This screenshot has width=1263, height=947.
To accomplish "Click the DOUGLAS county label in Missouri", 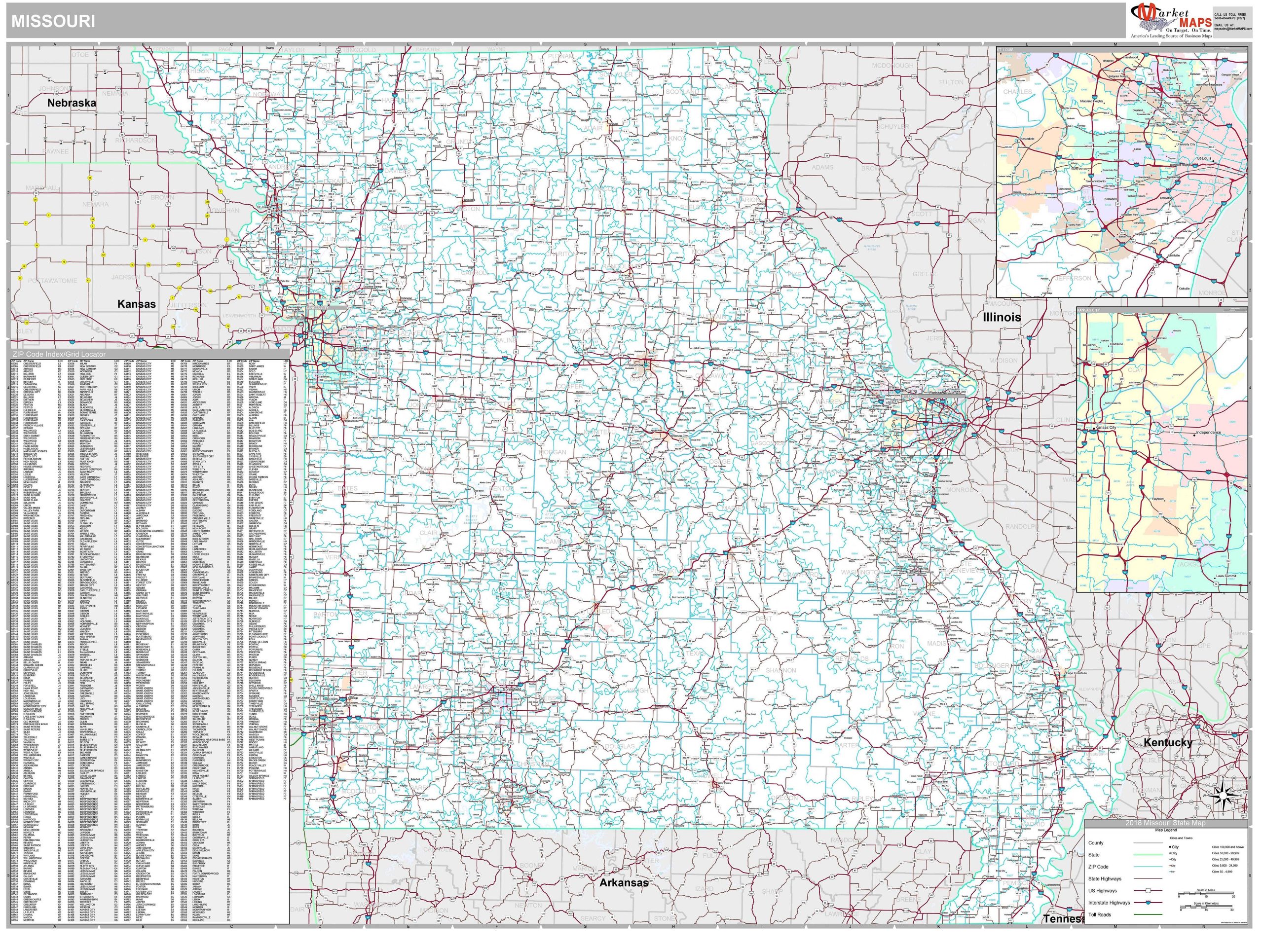I will pos(620,746).
